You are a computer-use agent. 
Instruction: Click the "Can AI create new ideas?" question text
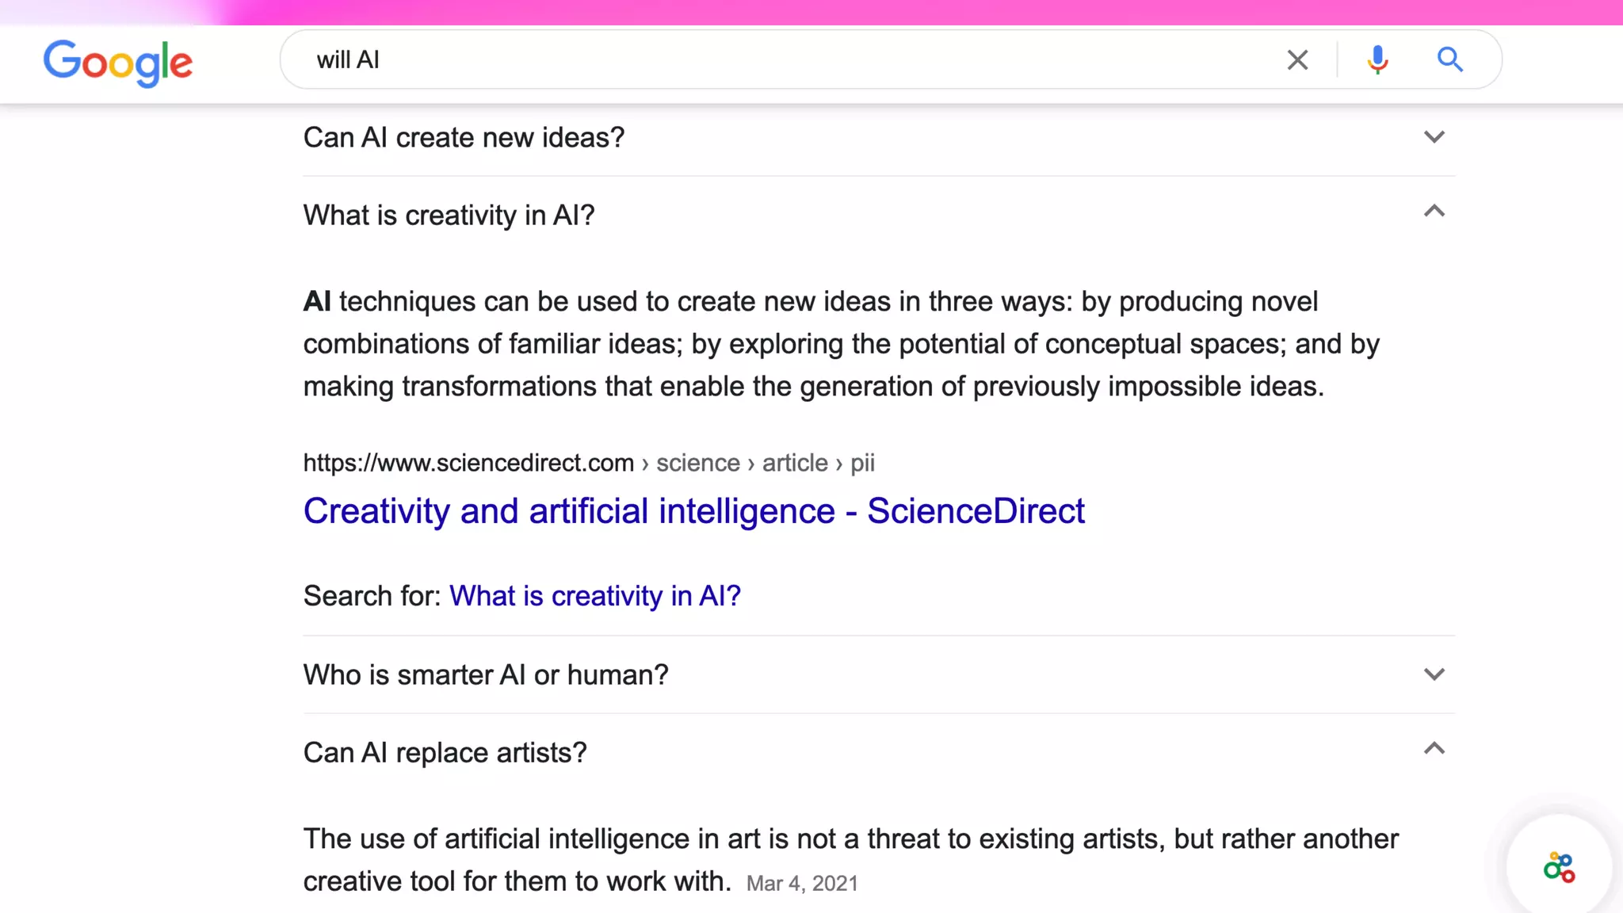pos(464,138)
